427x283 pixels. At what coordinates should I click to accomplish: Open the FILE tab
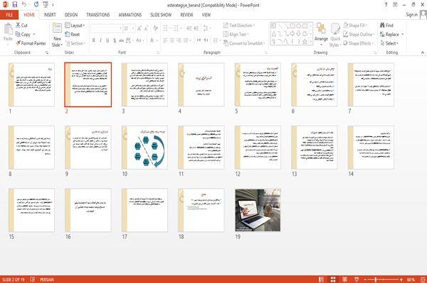point(9,15)
